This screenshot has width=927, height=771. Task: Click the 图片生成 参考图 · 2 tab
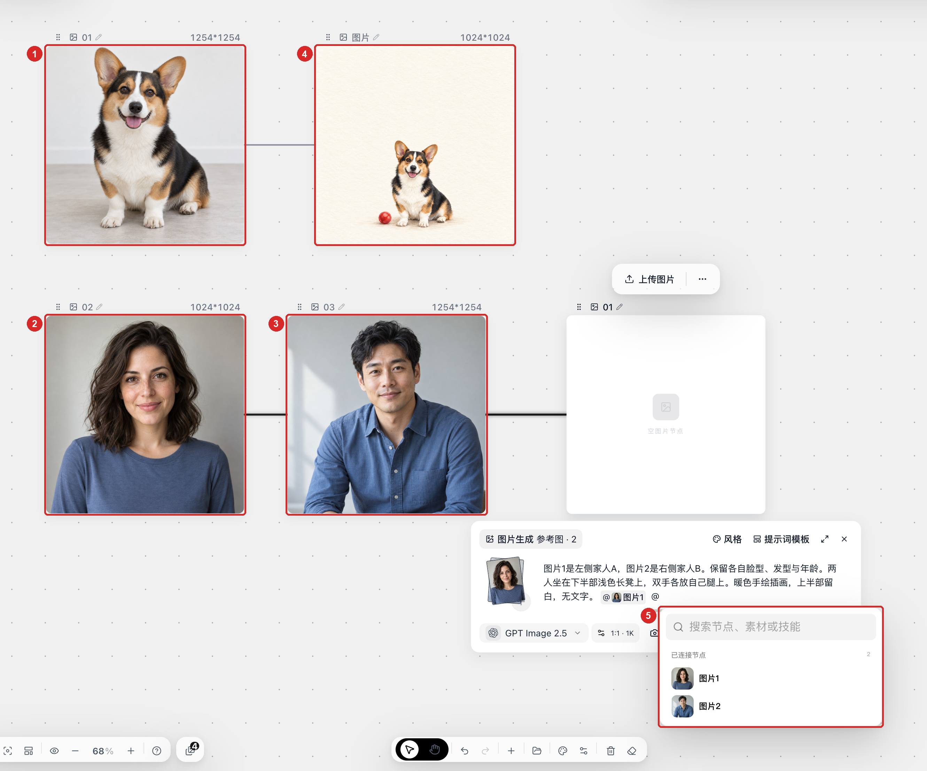[531, 539]
